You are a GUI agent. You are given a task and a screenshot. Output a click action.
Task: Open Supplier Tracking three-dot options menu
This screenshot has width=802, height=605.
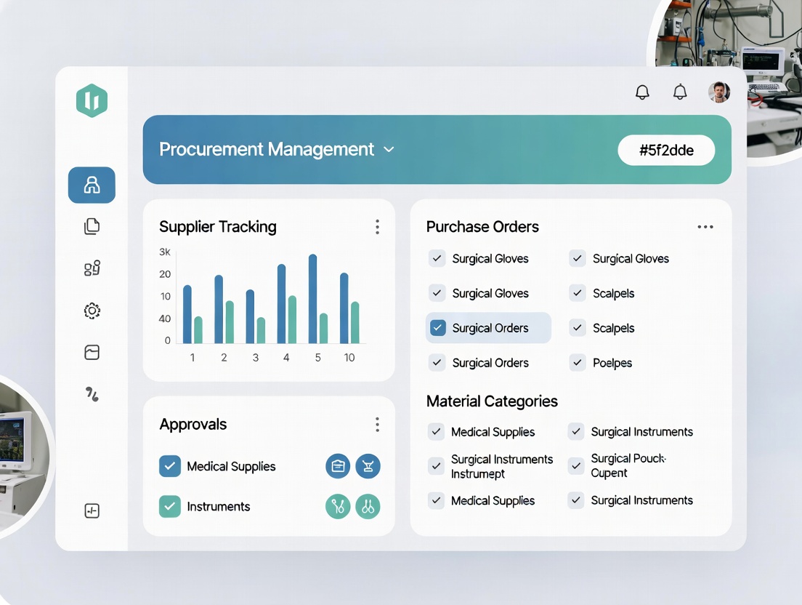coord(377,227)
